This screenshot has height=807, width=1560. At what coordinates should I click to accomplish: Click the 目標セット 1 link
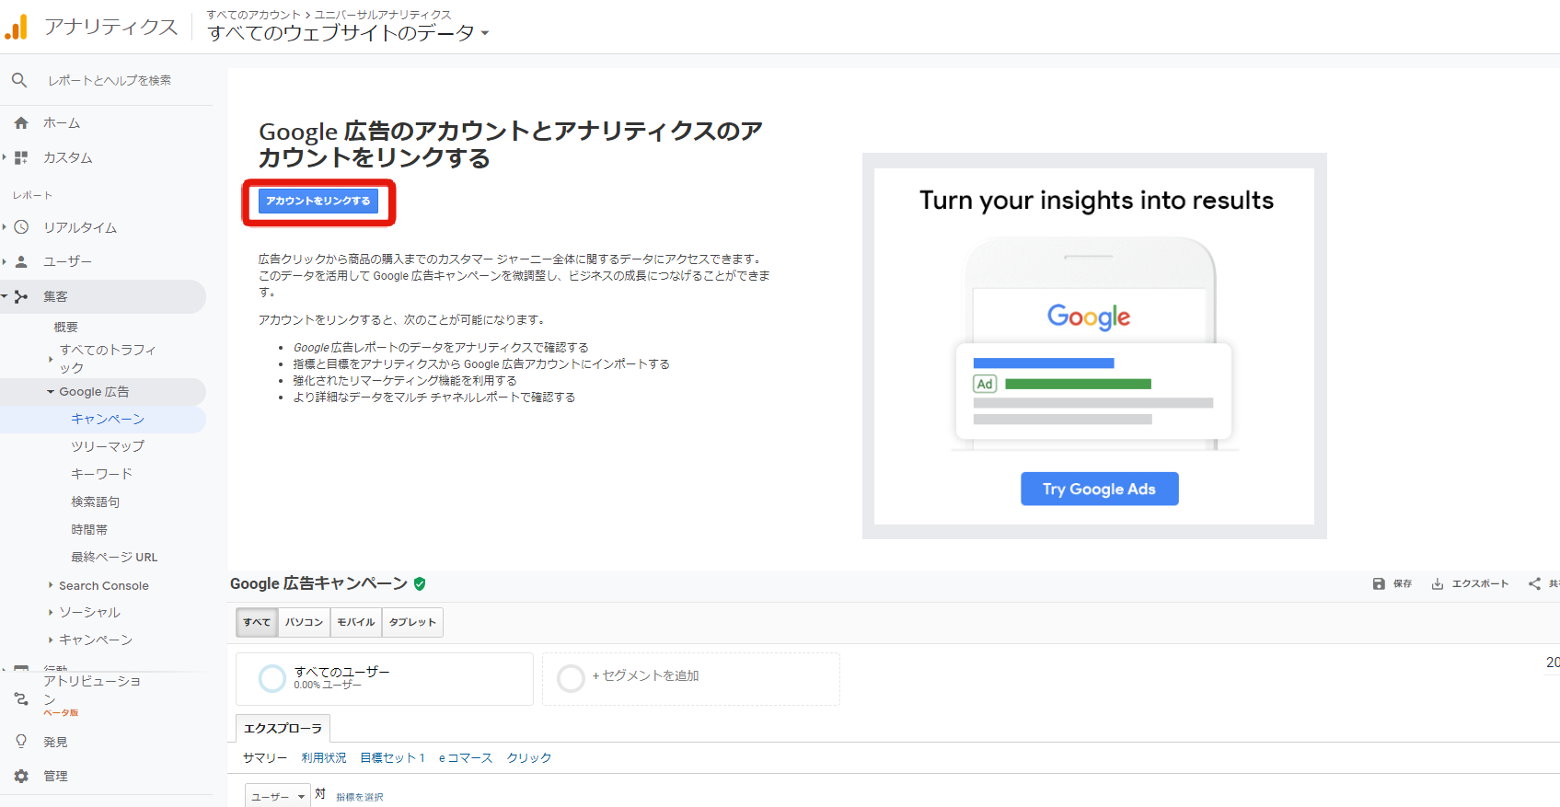point(392,757)
